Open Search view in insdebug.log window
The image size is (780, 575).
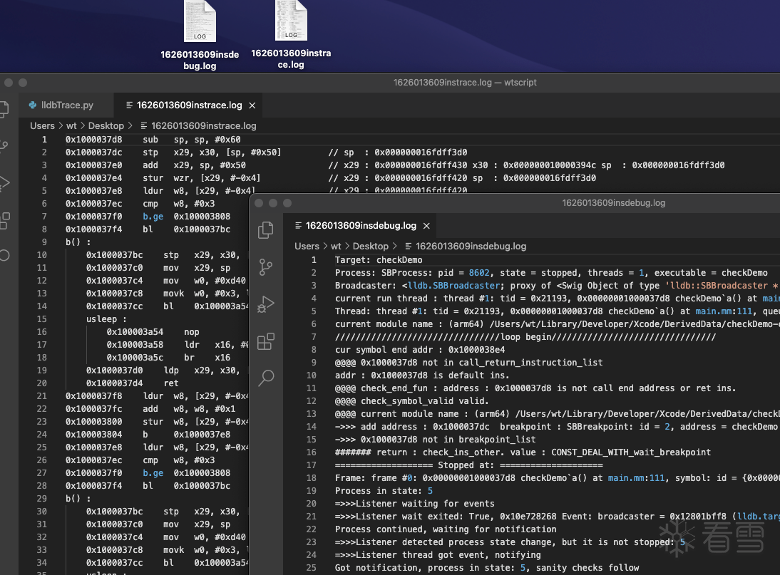[x=266, y=378]
